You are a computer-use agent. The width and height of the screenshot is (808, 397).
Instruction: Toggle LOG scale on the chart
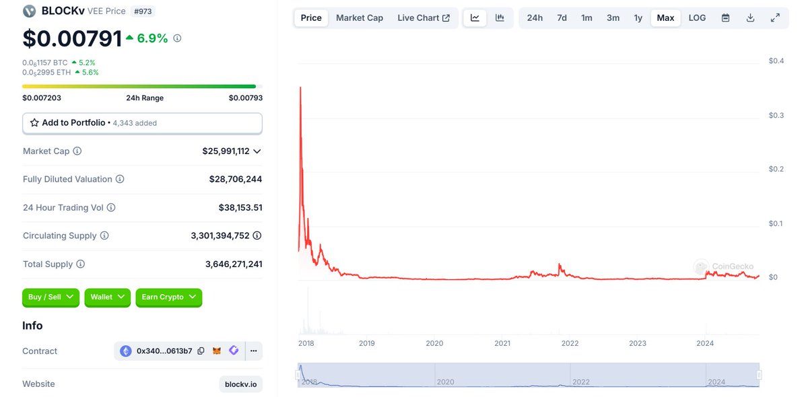coord(697,18)
